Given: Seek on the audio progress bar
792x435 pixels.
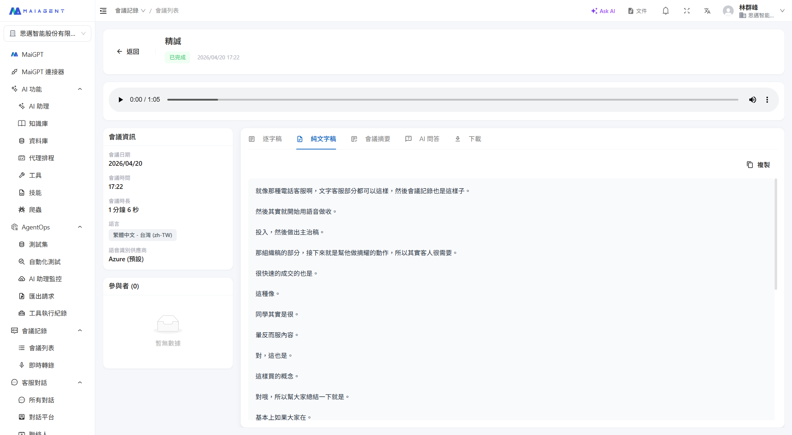Looking at the screenshot, I should coord(453,100).
